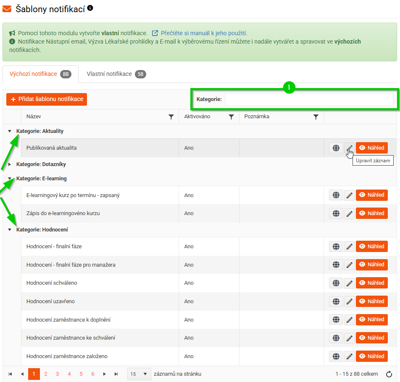
Task: Collapse the Kategorie: Hodnocení group
Action: tap(10, 230)
